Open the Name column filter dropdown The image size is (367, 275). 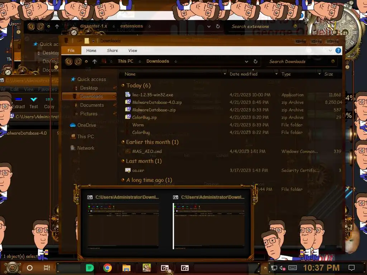[x=225, y=74]
